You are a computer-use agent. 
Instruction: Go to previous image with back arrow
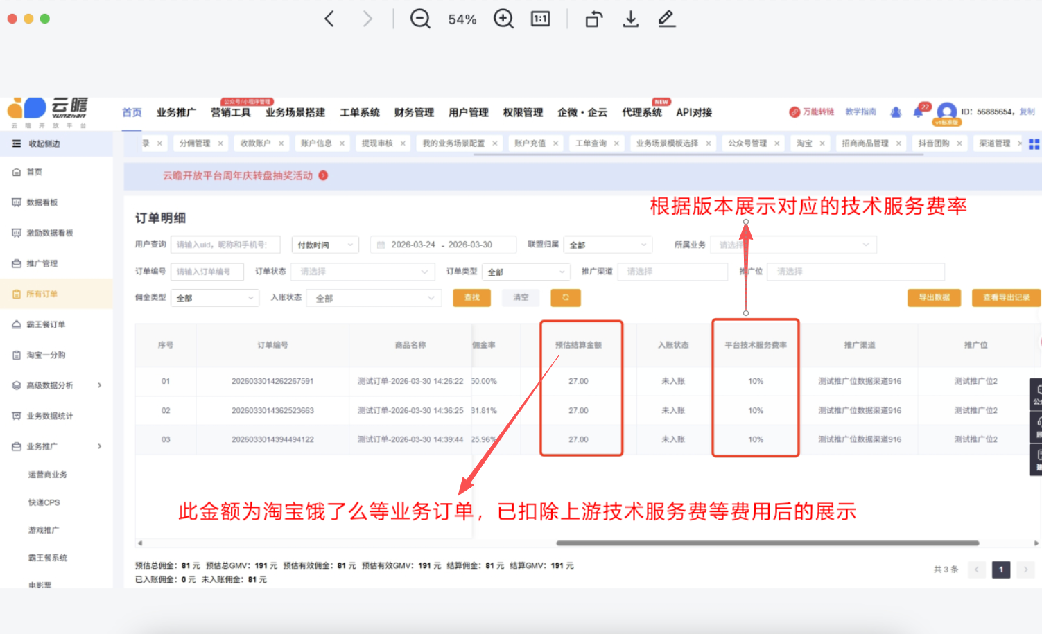(330, 19)
